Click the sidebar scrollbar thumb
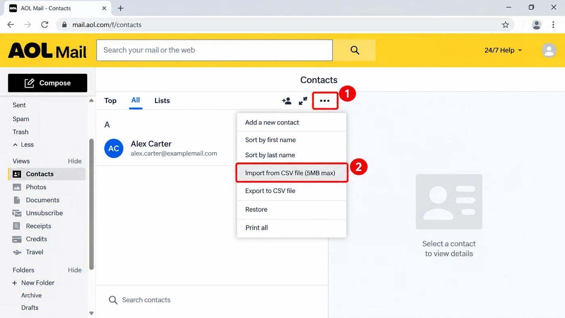Screen dimensions: 565x318 (91, 204)
